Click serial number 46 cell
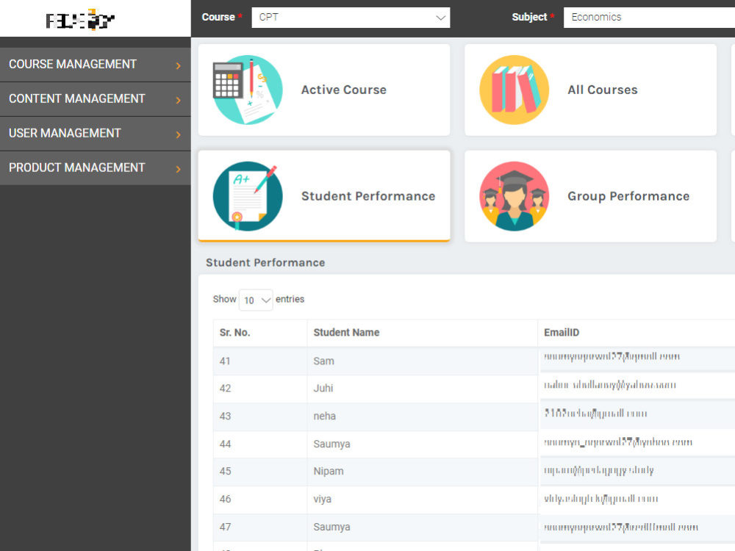The height and width of the screenshot is (551, 735). click(x=260, y=499)
